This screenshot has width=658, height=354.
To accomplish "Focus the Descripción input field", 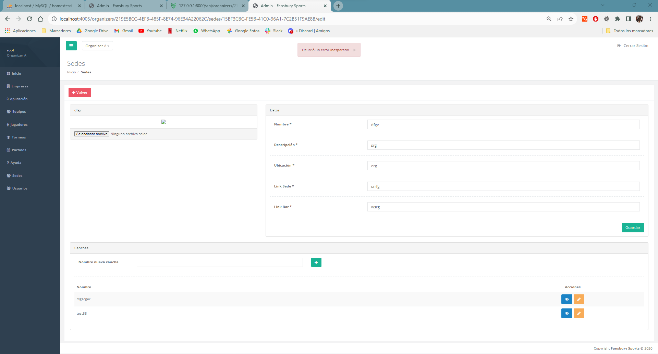I will (503, 145).
